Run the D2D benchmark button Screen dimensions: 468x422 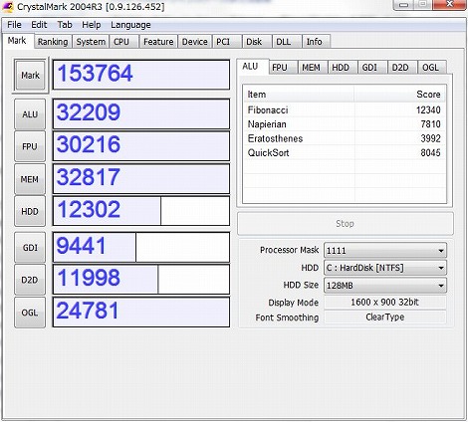click(30, 280)
